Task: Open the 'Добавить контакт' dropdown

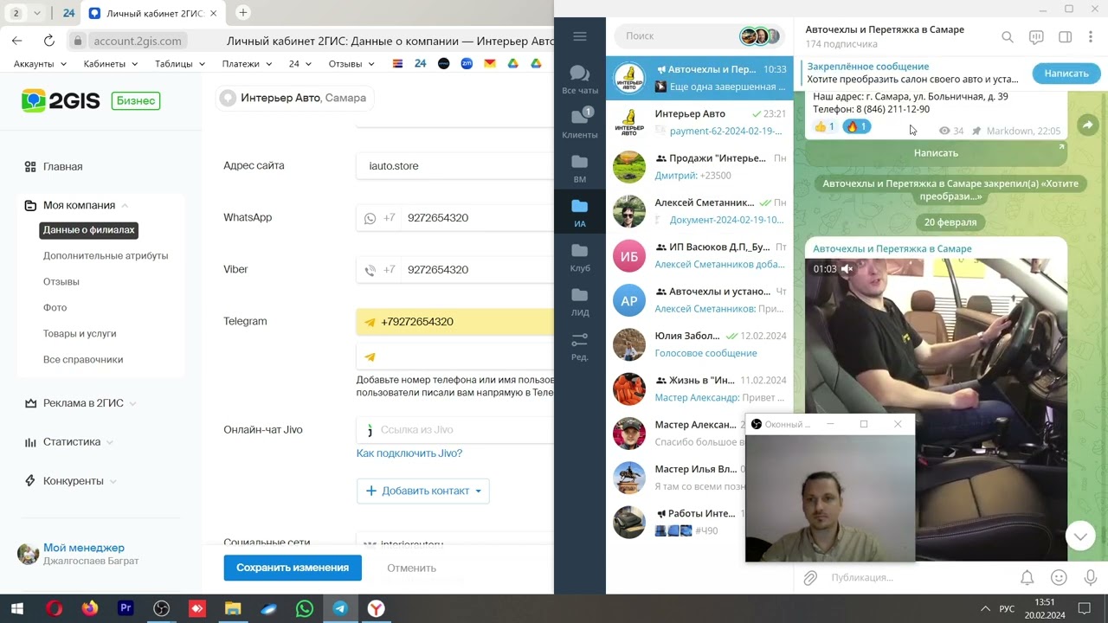Action: click(x=423, y=491)
